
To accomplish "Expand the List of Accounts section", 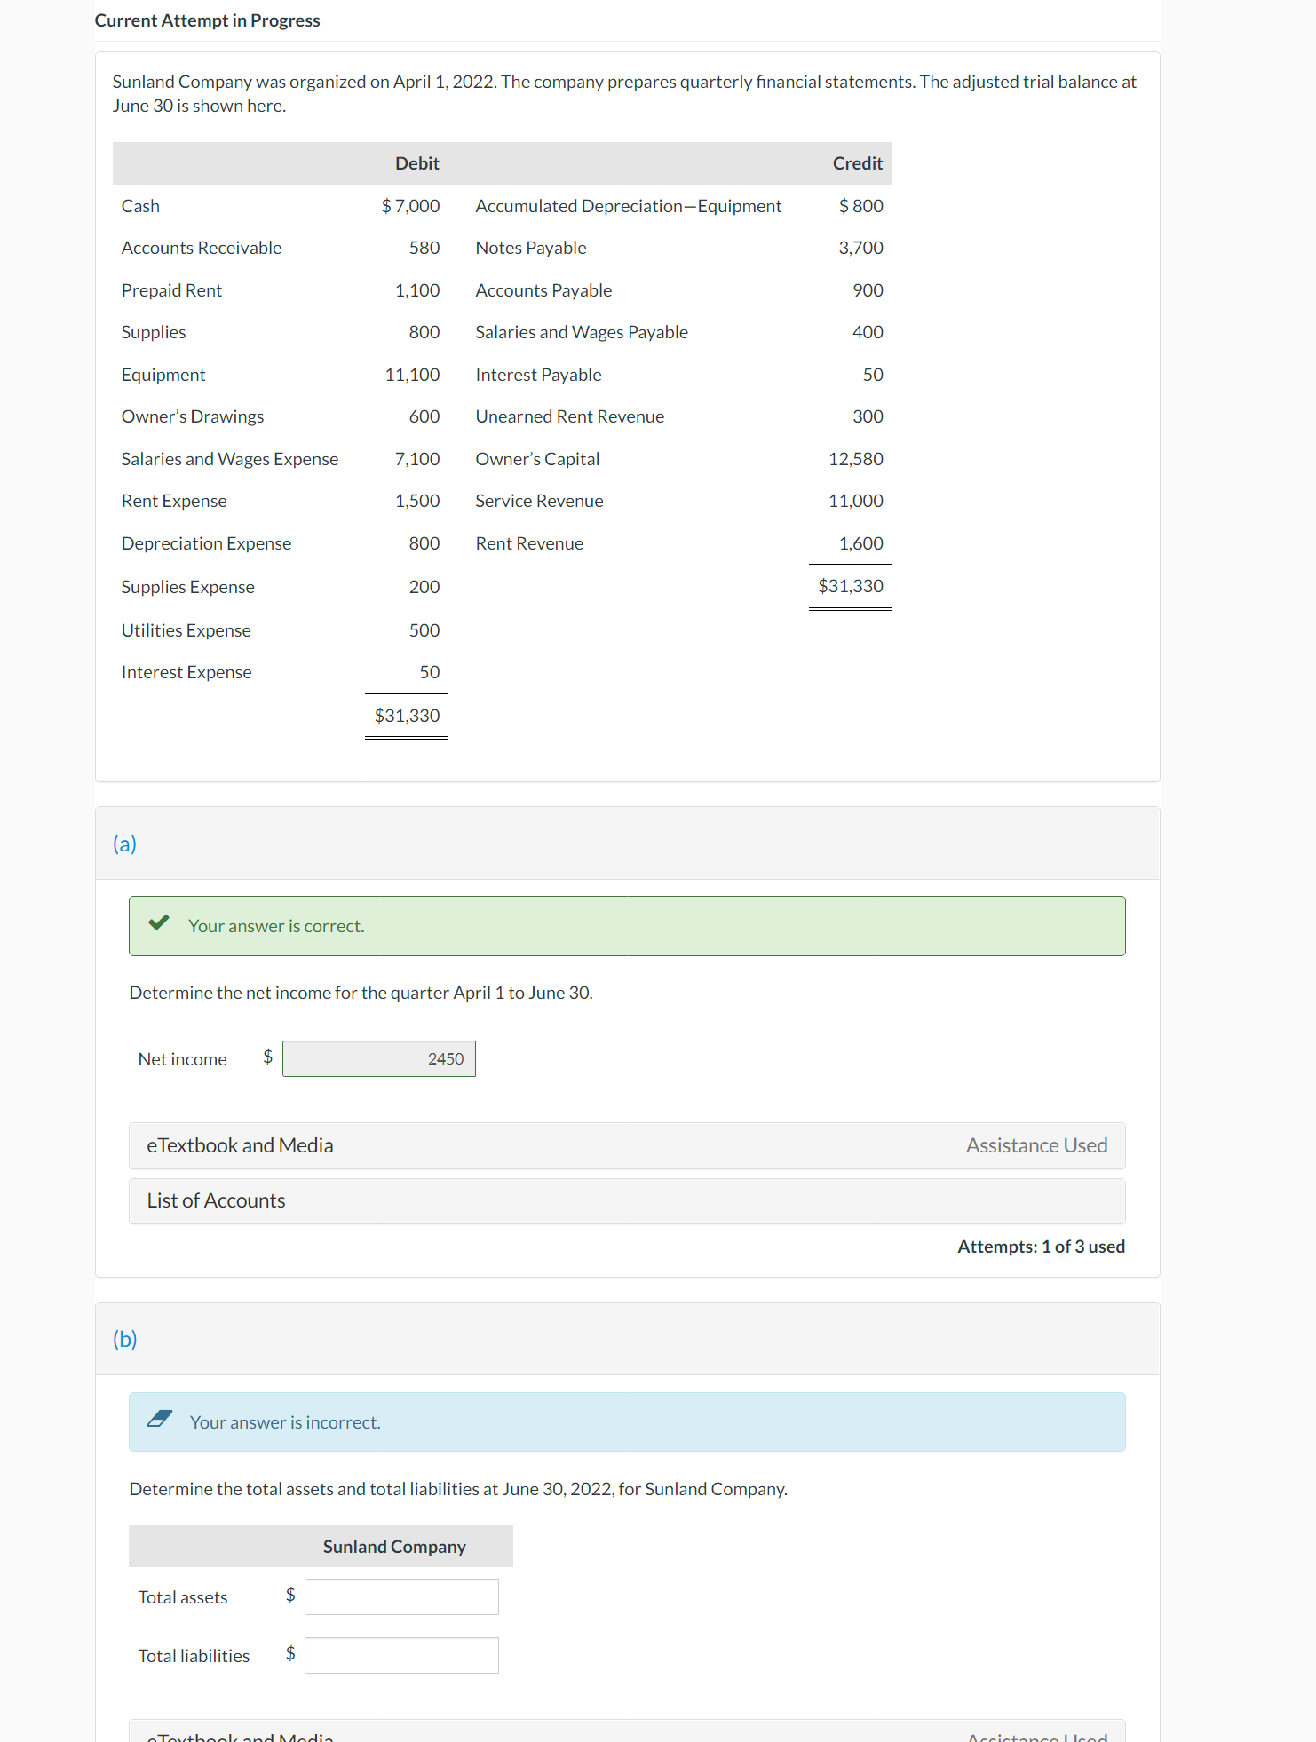I will 627,1200.
